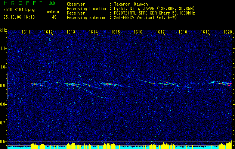Click the 1611 time marker
235x149 pixels.
[x=26, y=32]
